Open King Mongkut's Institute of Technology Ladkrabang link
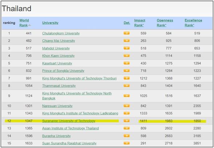Screen dimensions: 214x148 (80, 114)
